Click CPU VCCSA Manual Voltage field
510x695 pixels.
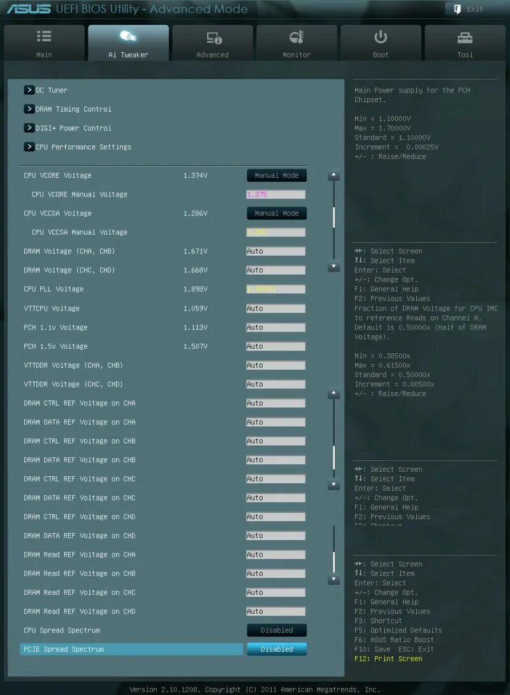(275, 232)
